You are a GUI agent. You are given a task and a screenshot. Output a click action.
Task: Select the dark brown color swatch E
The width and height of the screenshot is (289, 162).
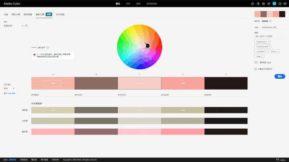pyautogui.click(x=226, y=83)
